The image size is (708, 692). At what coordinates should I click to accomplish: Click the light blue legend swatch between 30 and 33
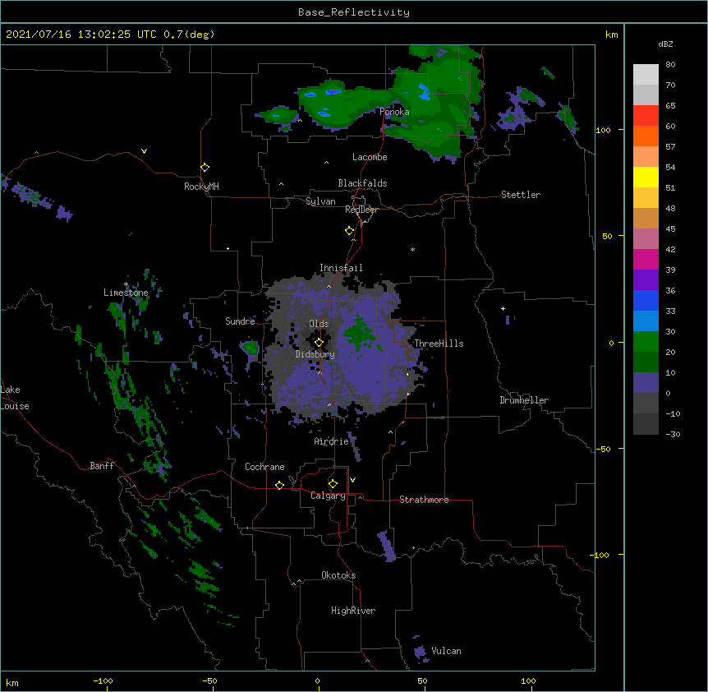(646, 321)
